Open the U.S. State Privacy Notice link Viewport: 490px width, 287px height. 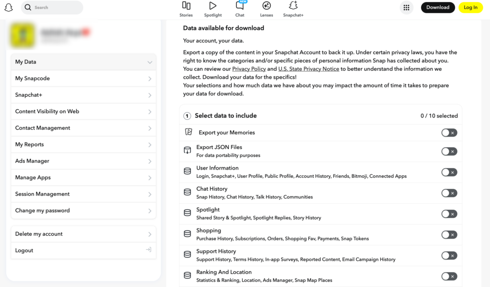pyautogui.click(x=309, y=69)
